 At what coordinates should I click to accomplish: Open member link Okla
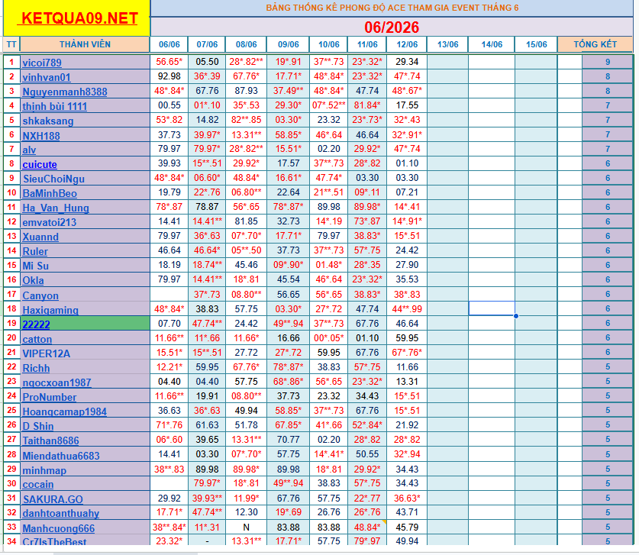33,280
